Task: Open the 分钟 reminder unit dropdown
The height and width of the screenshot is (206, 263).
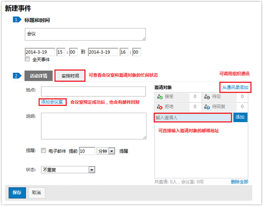Action: click(106, 151)
